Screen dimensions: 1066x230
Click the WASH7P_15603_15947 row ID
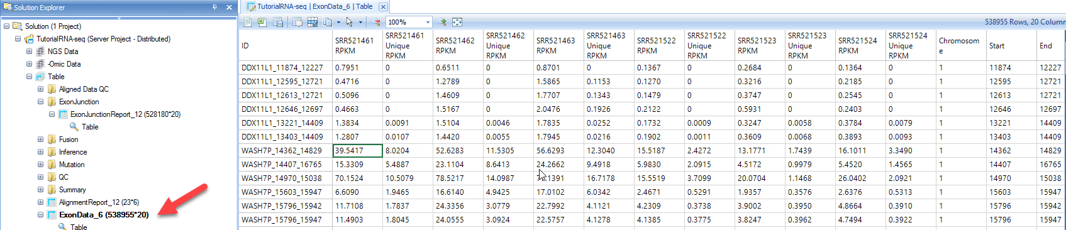coord(286,192)
